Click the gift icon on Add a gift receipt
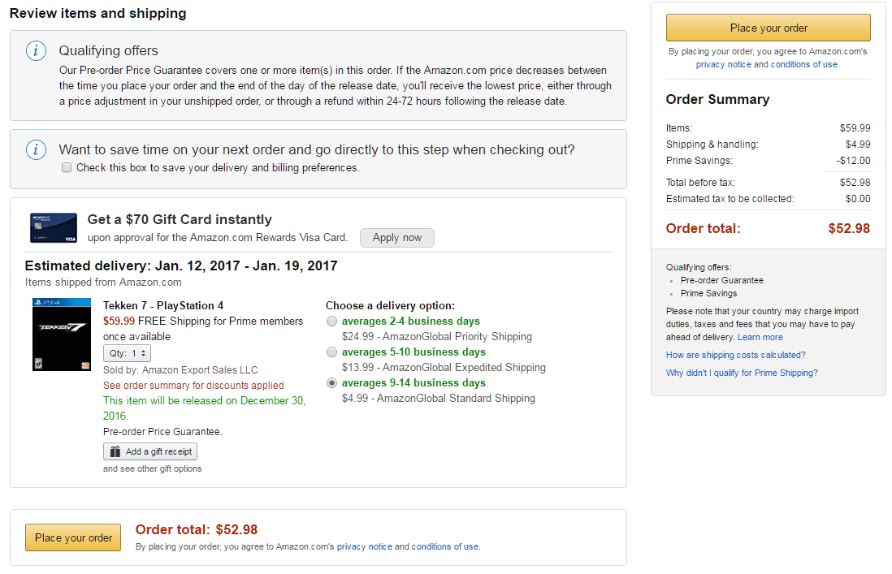Image resolution: width=892 pixels, height=574 pixels. point(115,451)
